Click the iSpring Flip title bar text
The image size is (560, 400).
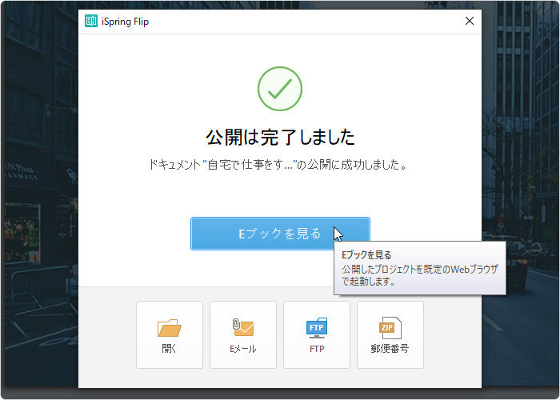[x=126, y=22]
